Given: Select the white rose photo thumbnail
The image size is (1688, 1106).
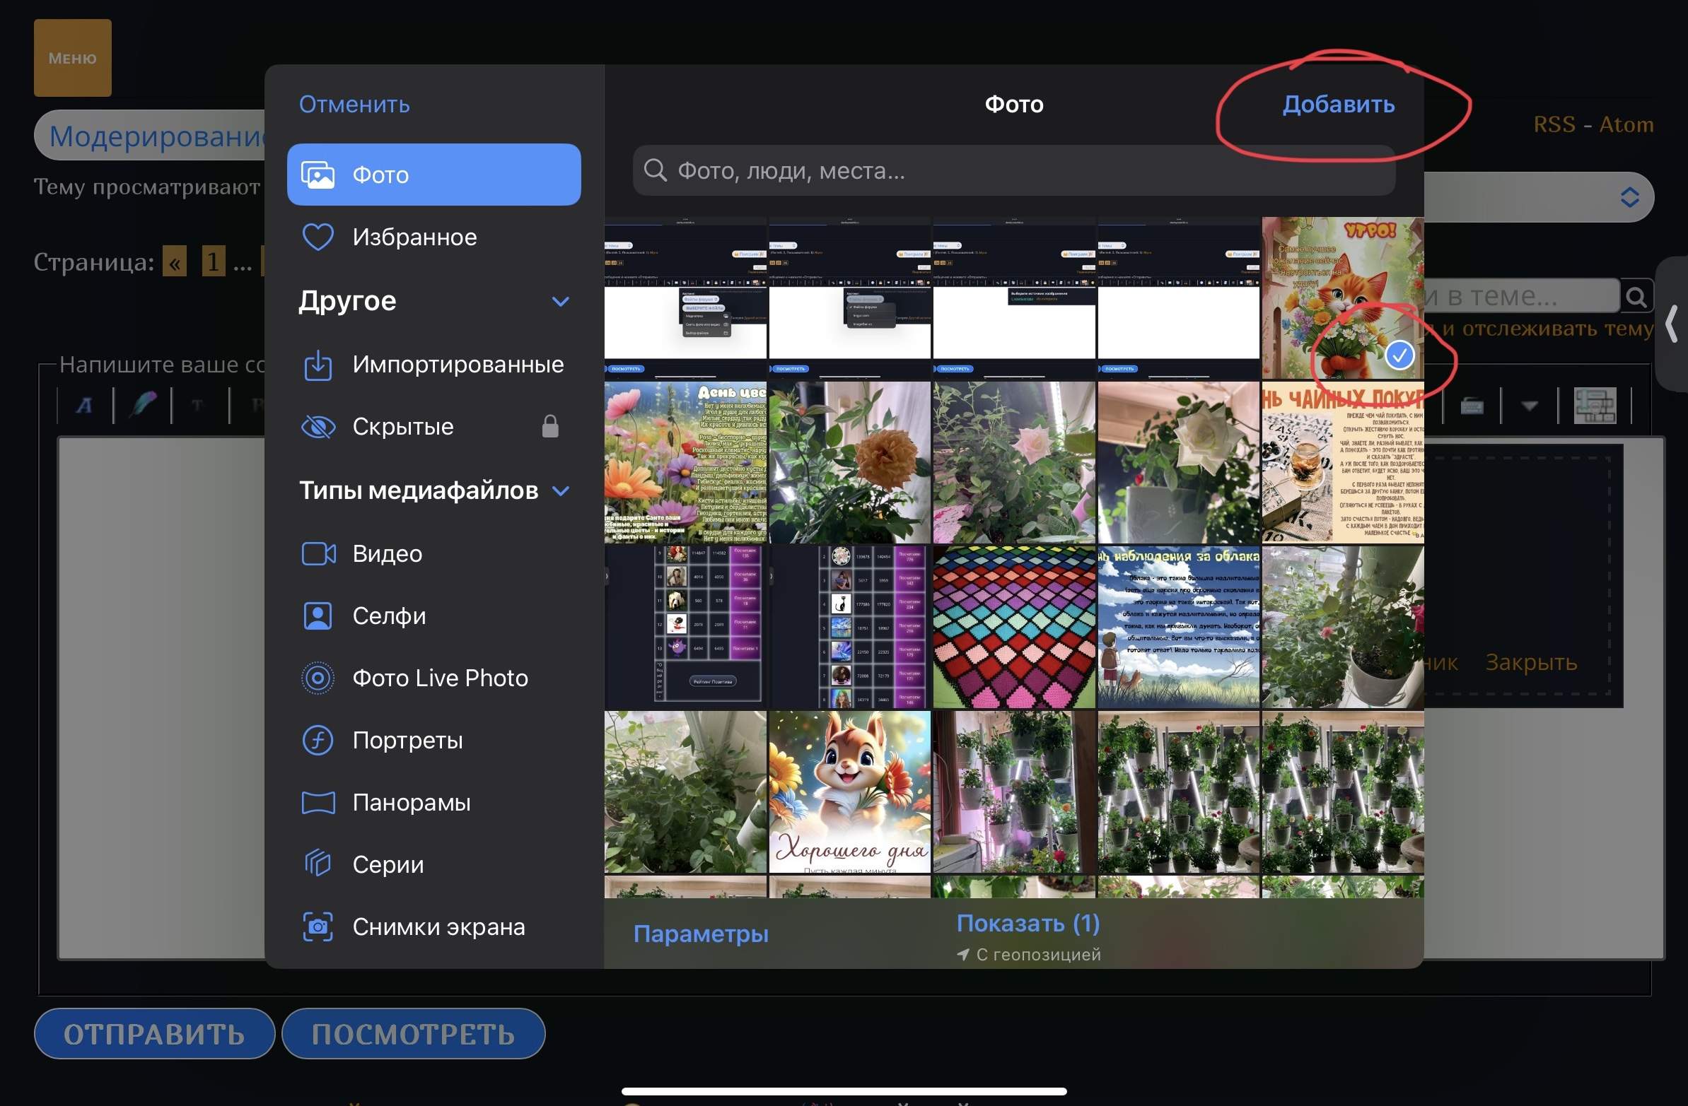Looking at the screenshot, I should [1178, 462].
